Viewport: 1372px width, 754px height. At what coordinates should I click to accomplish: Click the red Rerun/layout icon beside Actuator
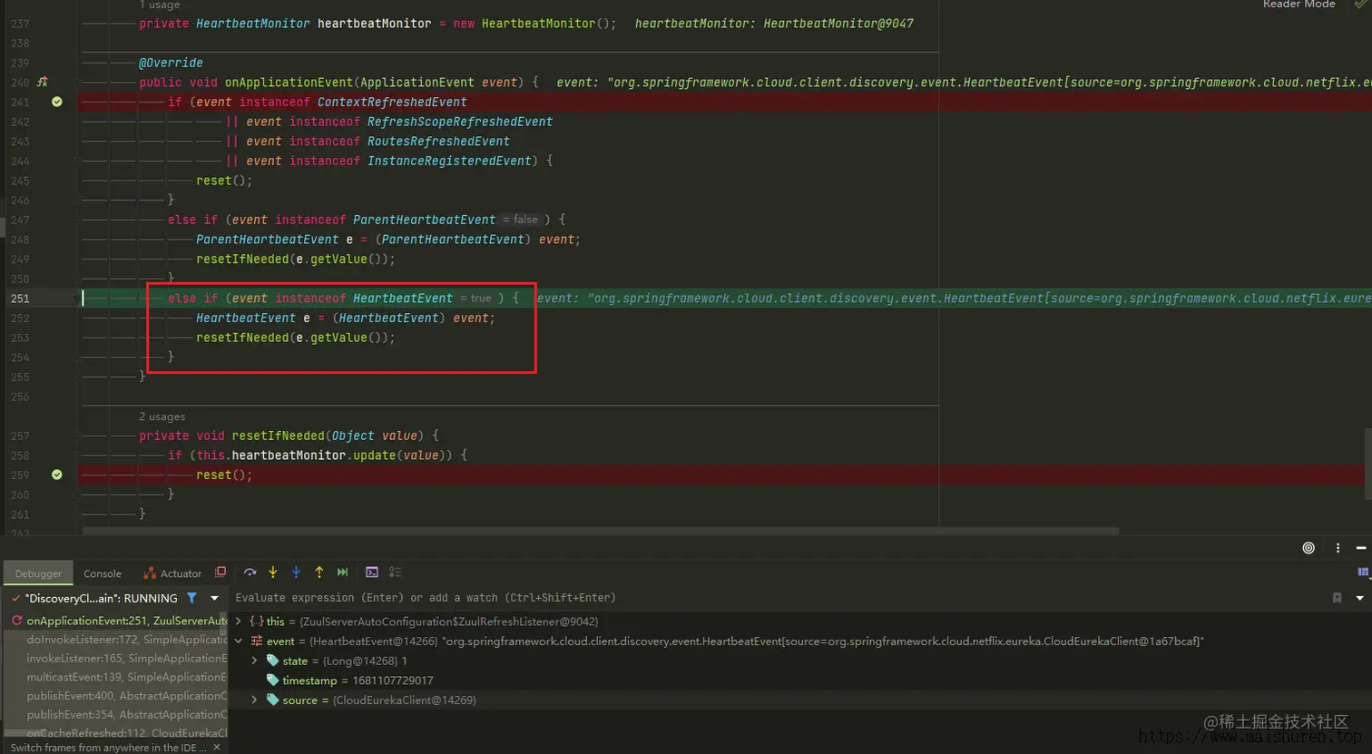coord(220,573)
